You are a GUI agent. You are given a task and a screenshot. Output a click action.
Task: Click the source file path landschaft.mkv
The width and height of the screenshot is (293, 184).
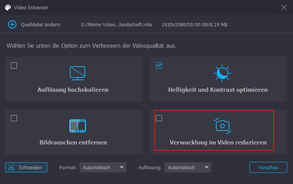[x=116, y=25]
